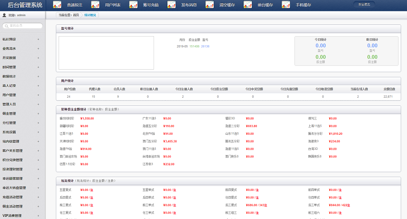
Task: Click the chart icon beside 前台缓存
Action: (x=247, y=5)
